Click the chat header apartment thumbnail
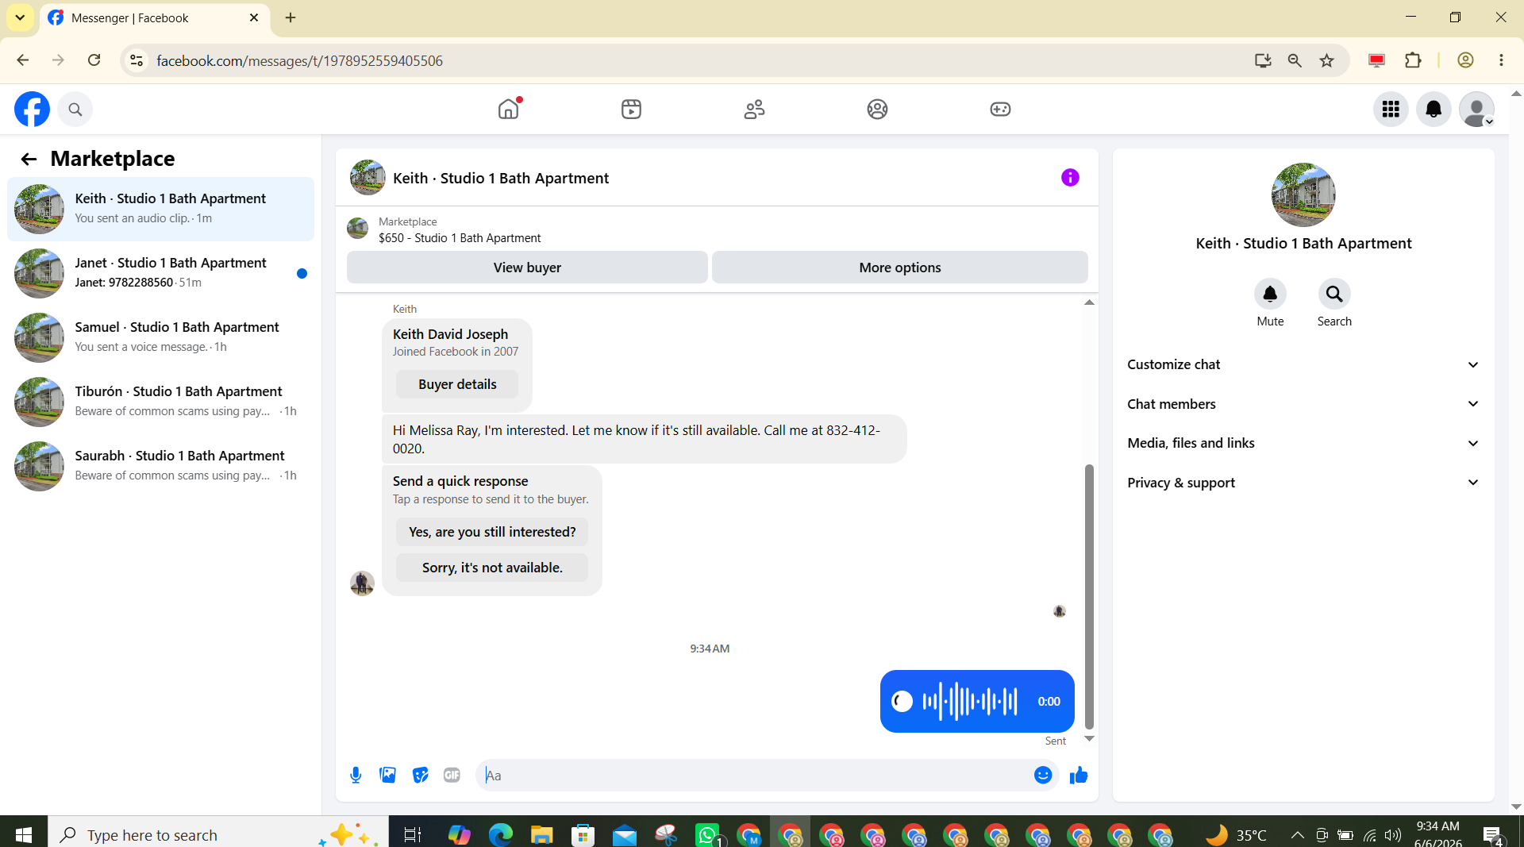The image size is (1524, 847). (x=368, y=178)
